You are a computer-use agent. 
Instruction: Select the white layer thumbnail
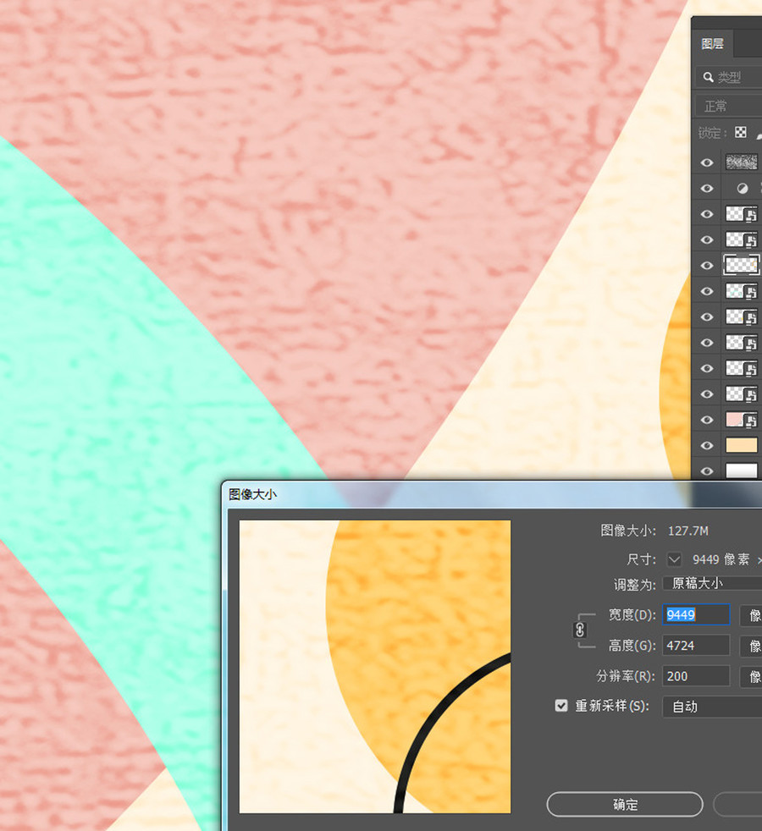(x=742, y=471)
